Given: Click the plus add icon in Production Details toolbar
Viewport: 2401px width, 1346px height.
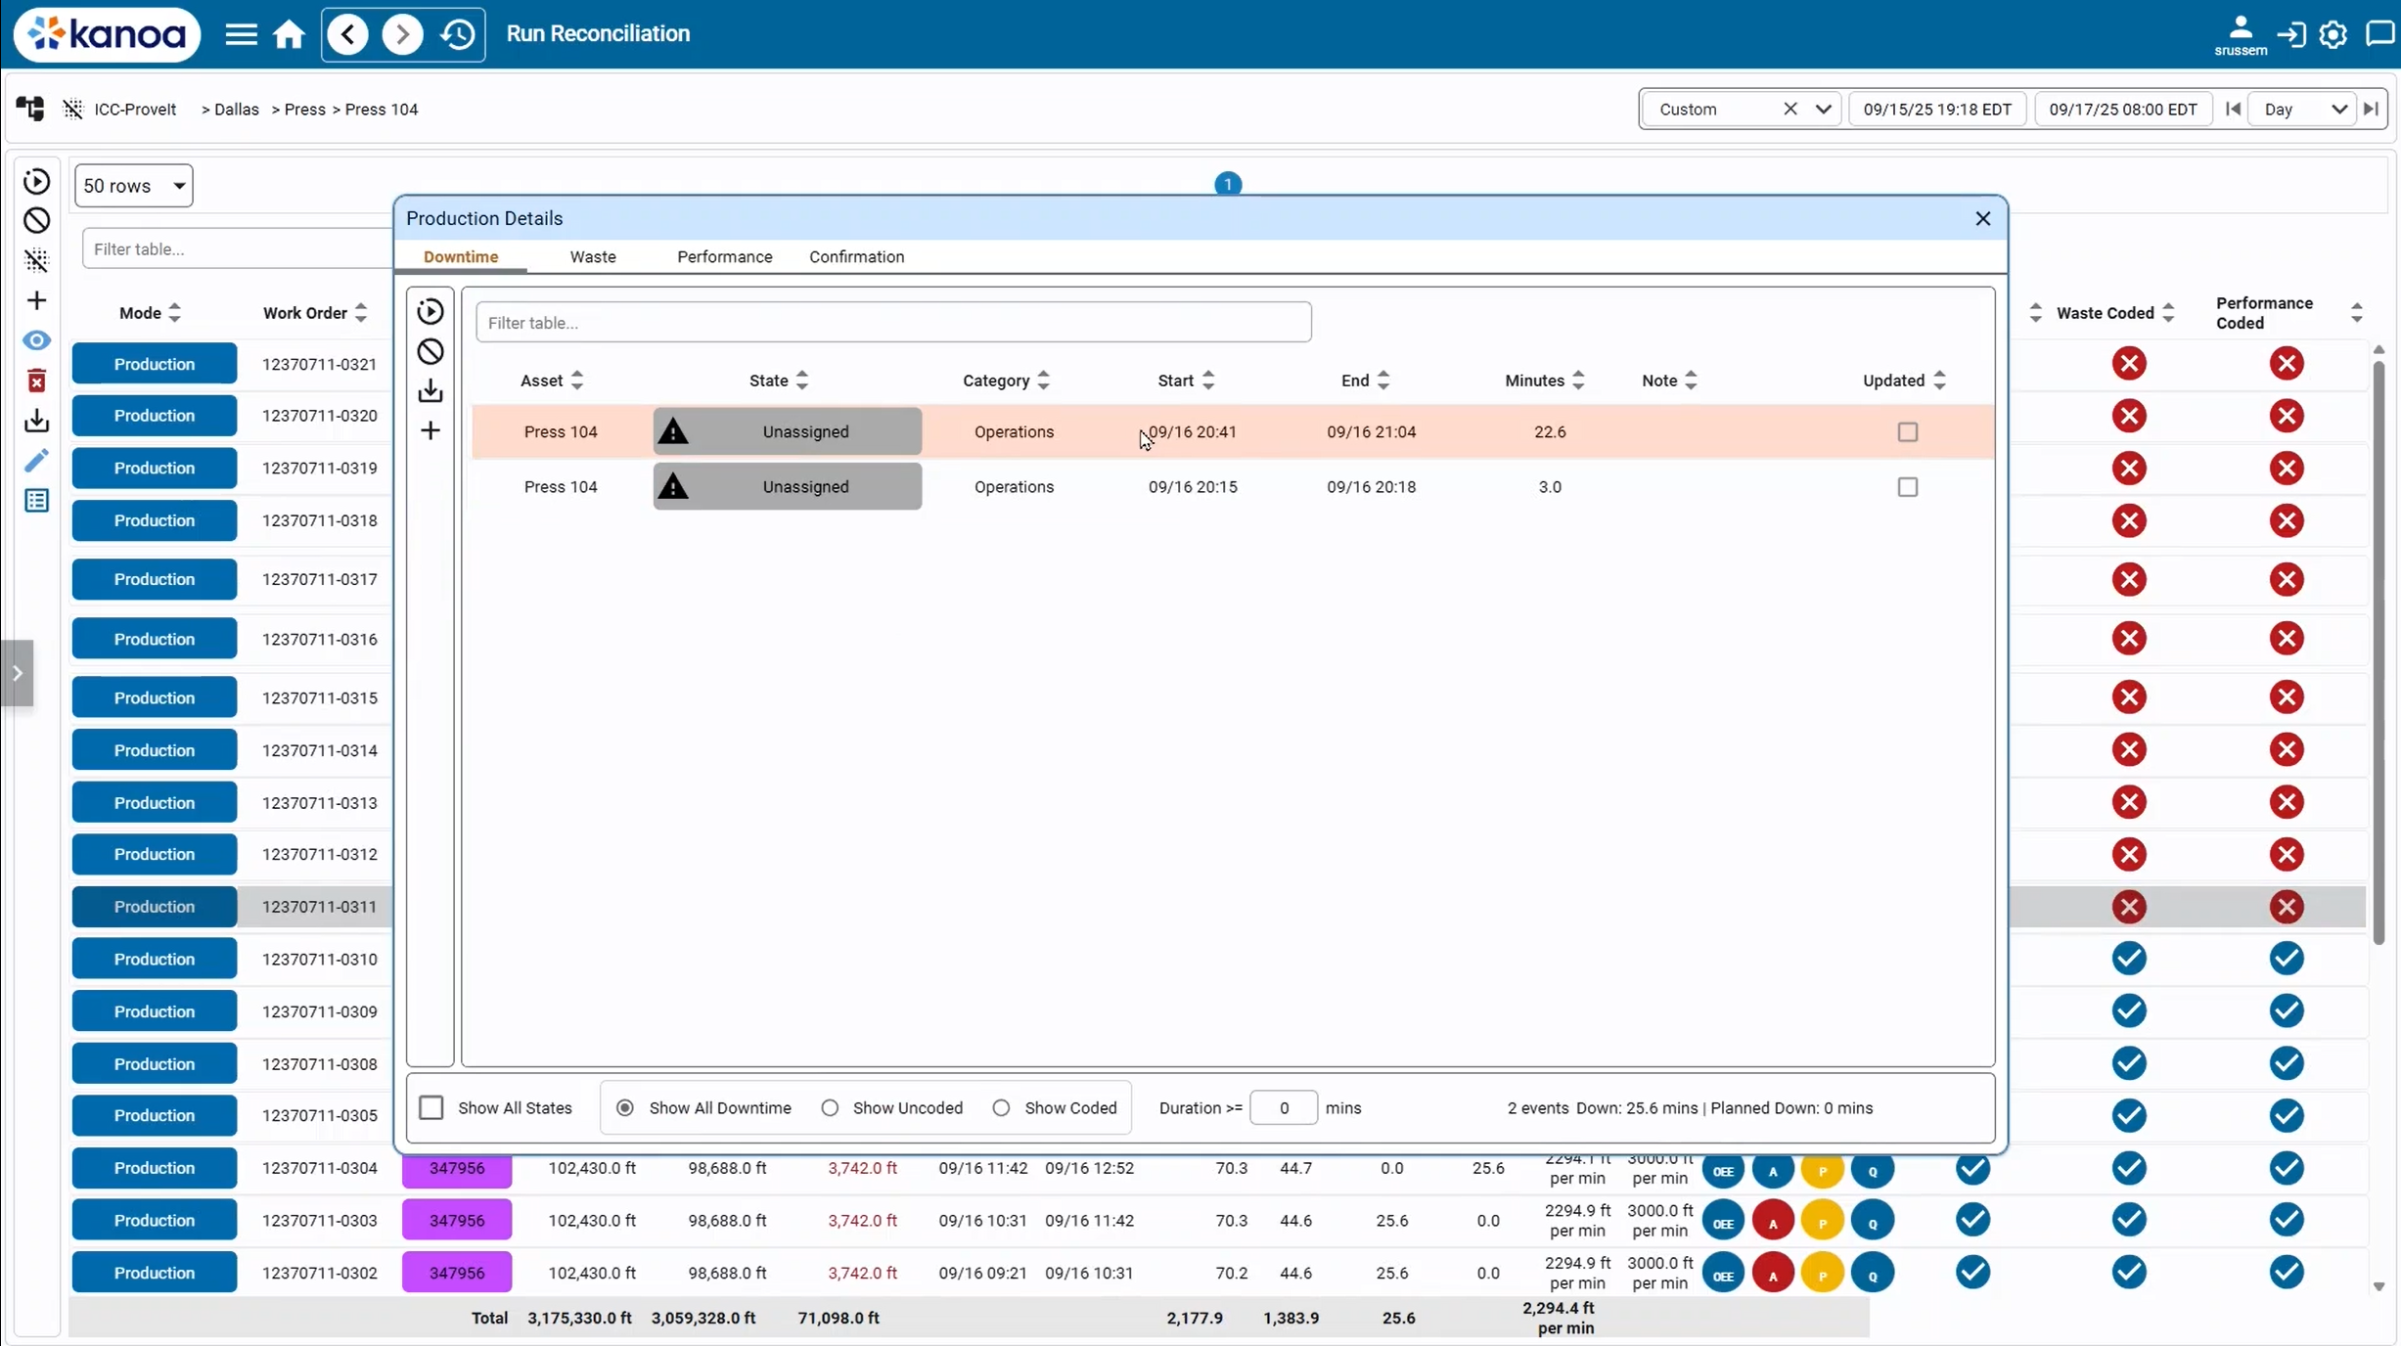Looking at the screenshot, I should pos(430,431).
